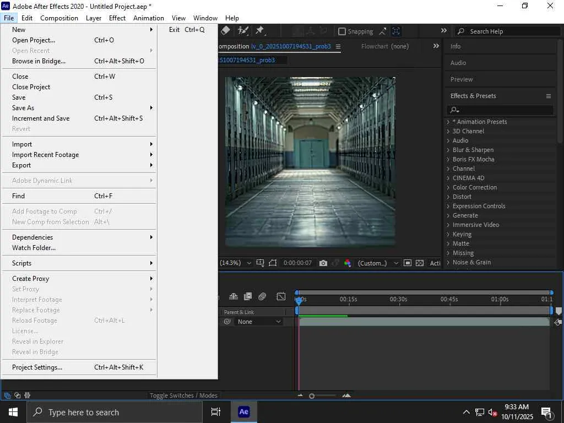This screenshot has height=423, width=564.
Task: Select the Roto Brush tool
Action: [x=243, y=31]
